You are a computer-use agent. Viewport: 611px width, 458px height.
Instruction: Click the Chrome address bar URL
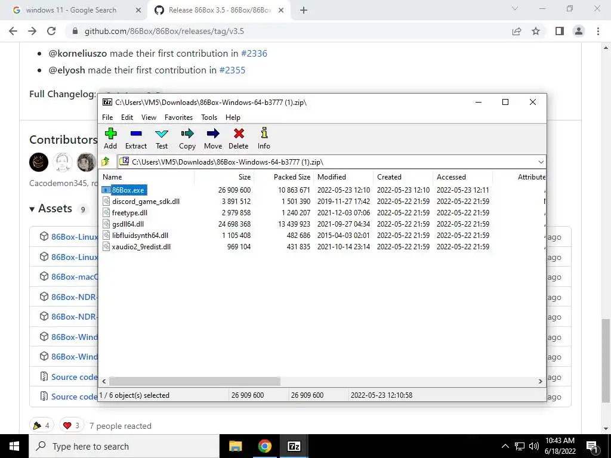pos(164,31)
